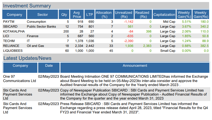Click the Copy of Newspaper Publication announcement

click(133, 94)
